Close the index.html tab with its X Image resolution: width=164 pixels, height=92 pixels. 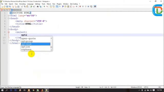pos(9,10)
